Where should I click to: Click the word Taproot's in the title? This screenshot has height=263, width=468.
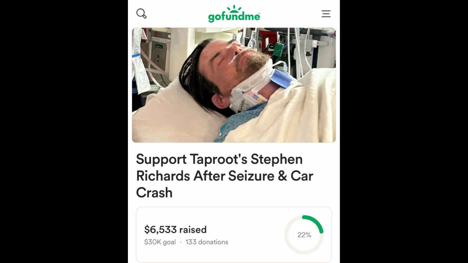218,159
